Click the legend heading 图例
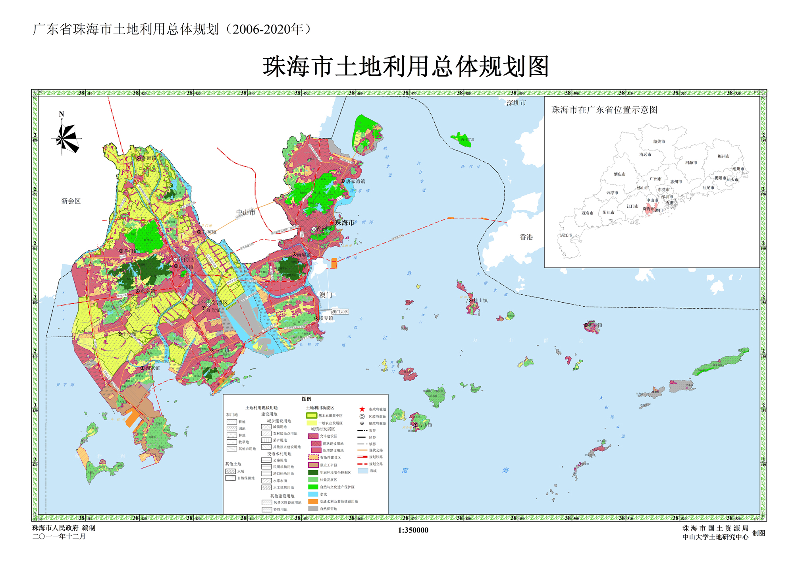Viewport: 794px width, 562px height. [307, 399]
